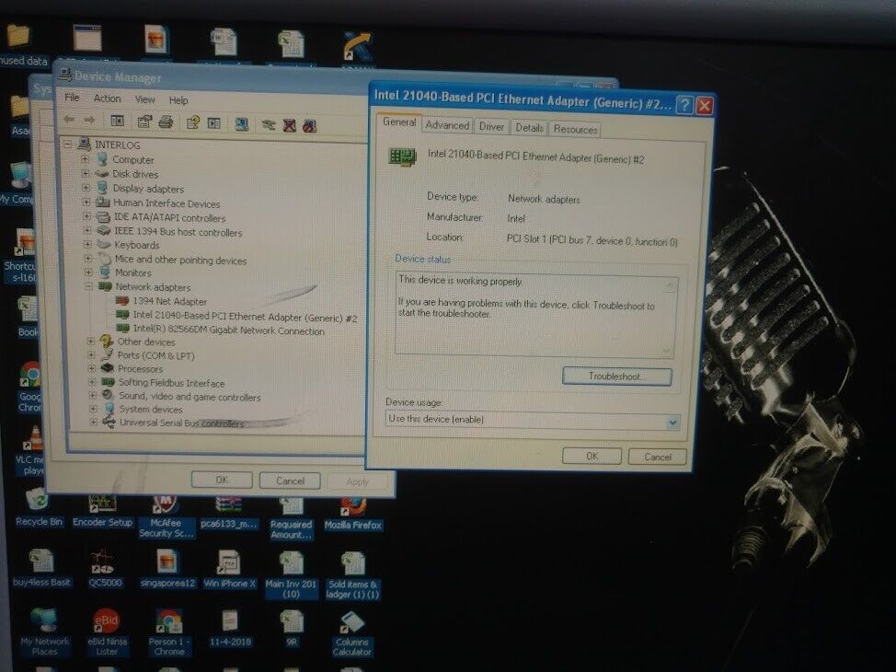Click the question mark help button in dialog title bar

click(x=684, y=105)
